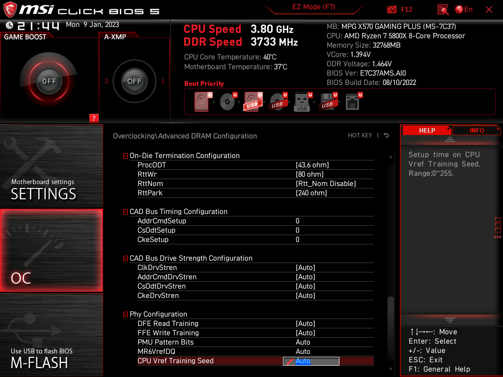Edit the AddrCmdSetup value

click(297, 221)
